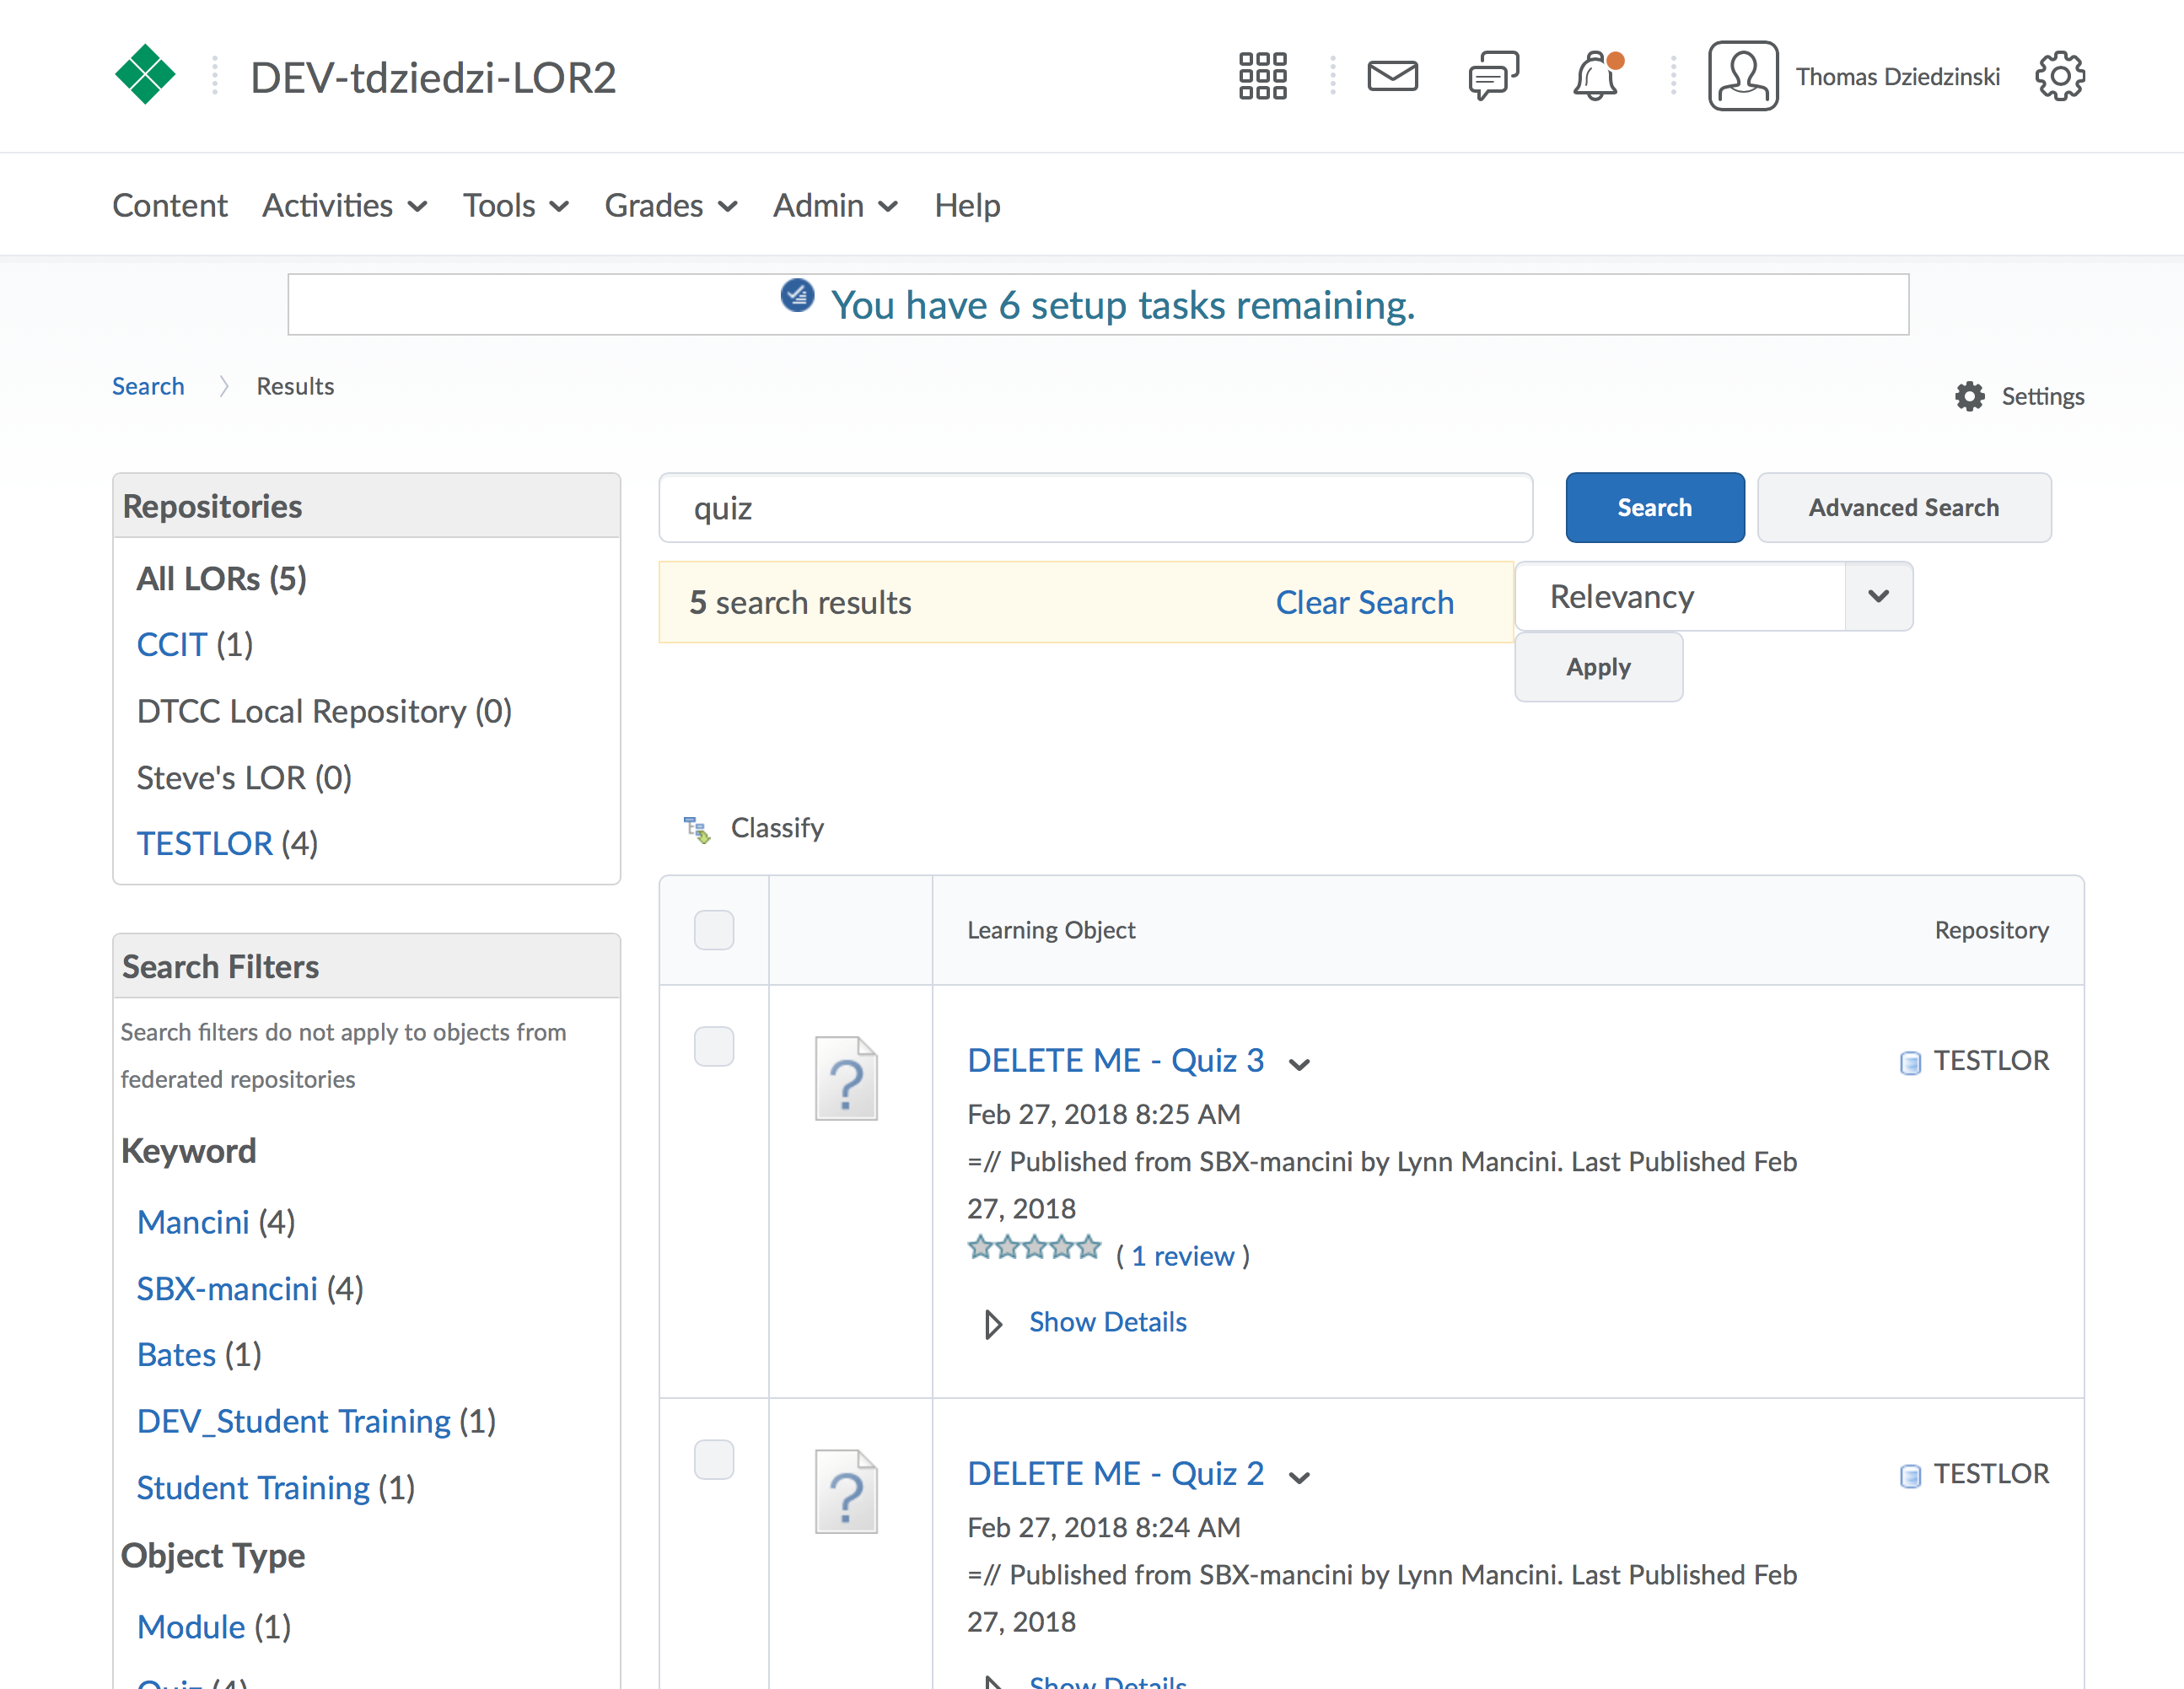Check the DELETE ME - Quiz 3 checkbox
This screenshot has width=2184, height=1689.
click(x=714, y=1046)
